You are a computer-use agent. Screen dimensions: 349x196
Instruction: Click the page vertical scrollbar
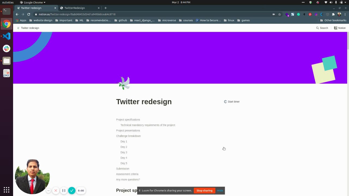pos(348,41)
